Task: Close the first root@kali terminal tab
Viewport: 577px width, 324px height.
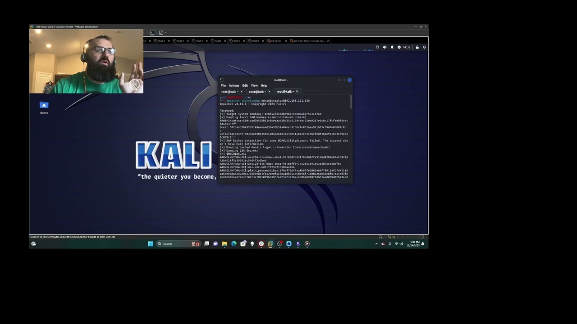Action: (241, 92)
